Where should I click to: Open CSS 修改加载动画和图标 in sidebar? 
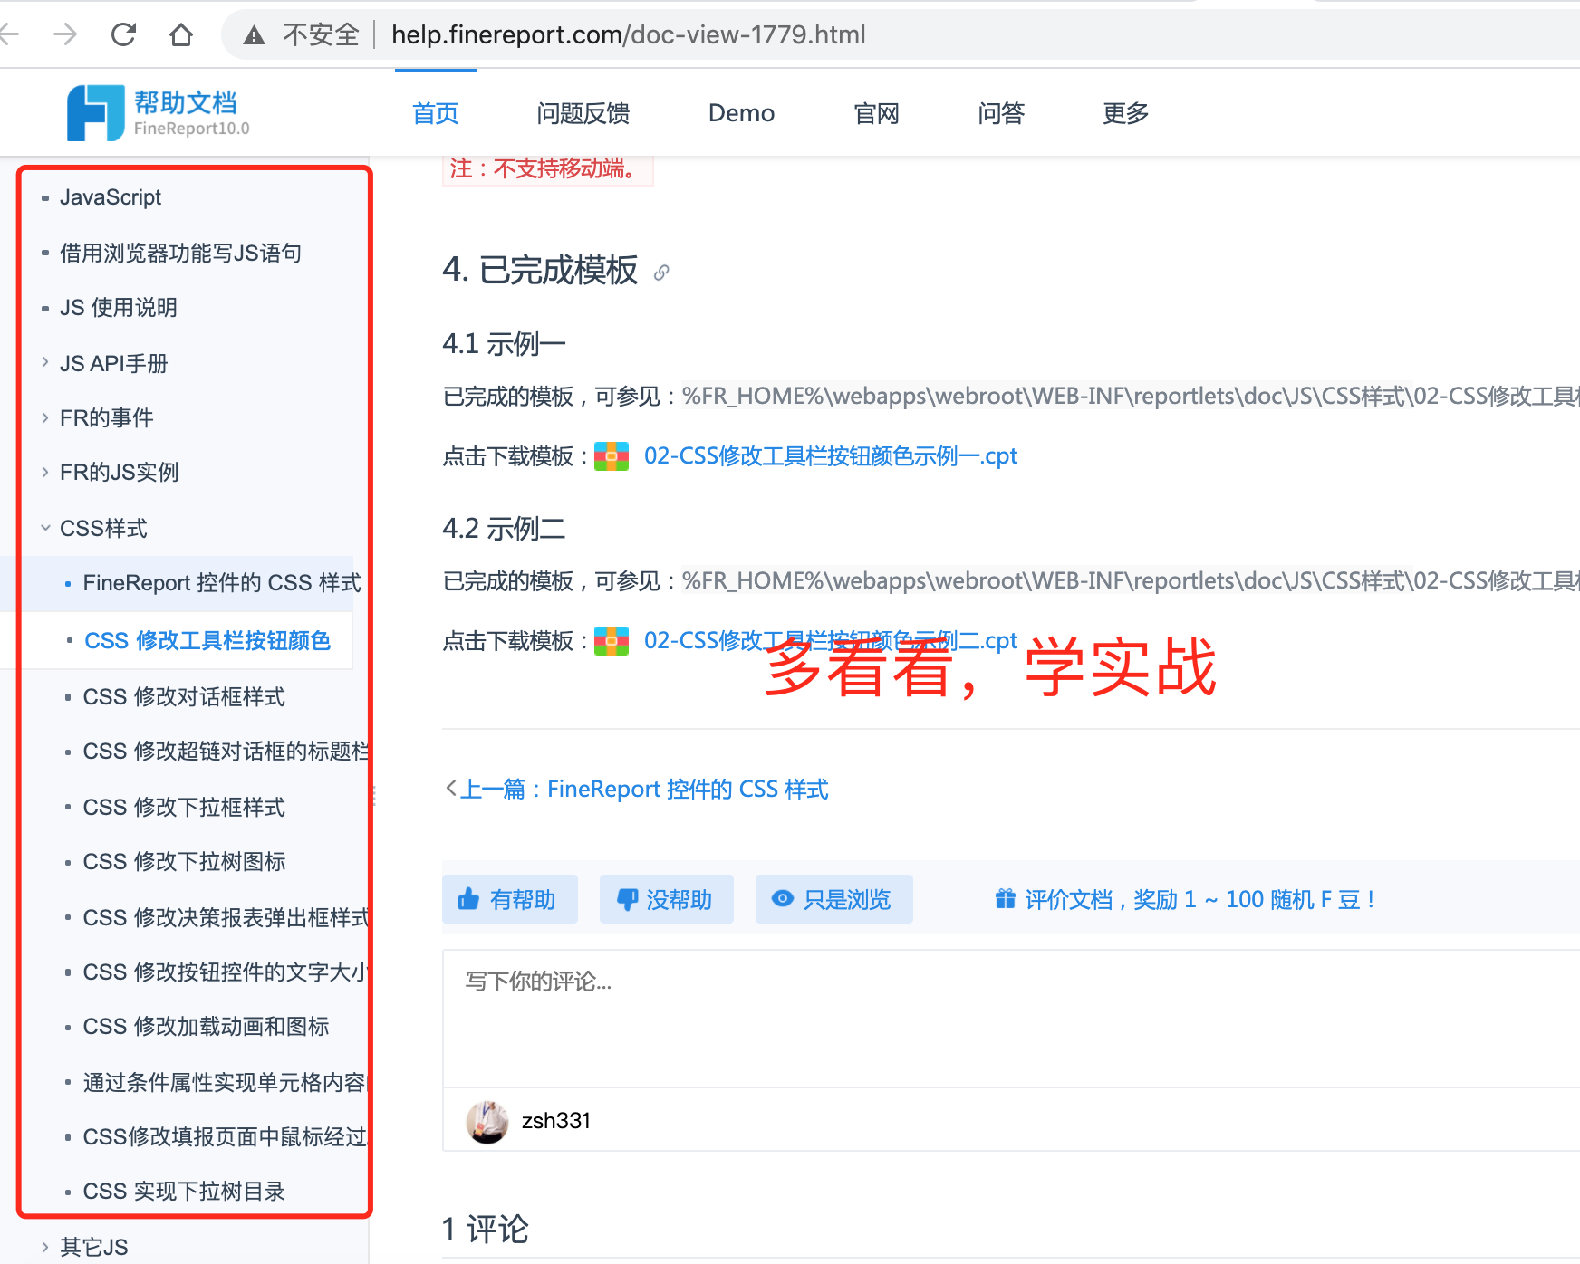tap(206, 1027)
